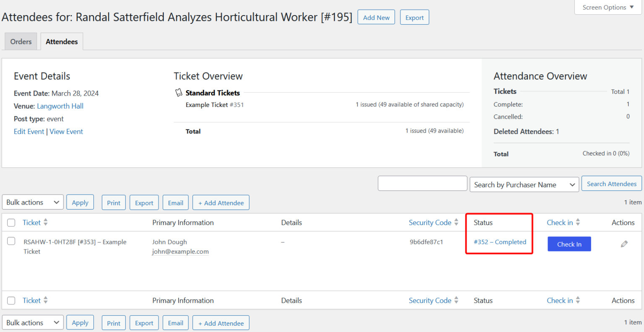Select the Attendees tab

click(x=61, y=41)
